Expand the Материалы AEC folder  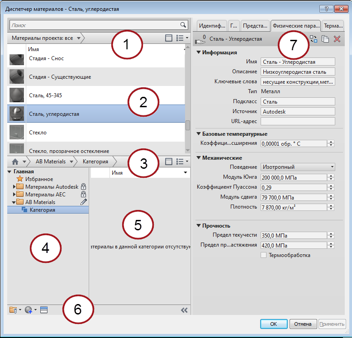(x=14, y=194)
